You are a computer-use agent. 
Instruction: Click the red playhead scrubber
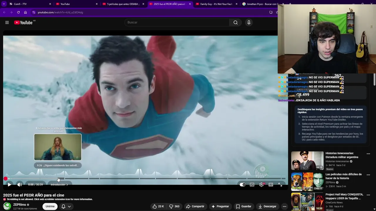pos(6,178)
